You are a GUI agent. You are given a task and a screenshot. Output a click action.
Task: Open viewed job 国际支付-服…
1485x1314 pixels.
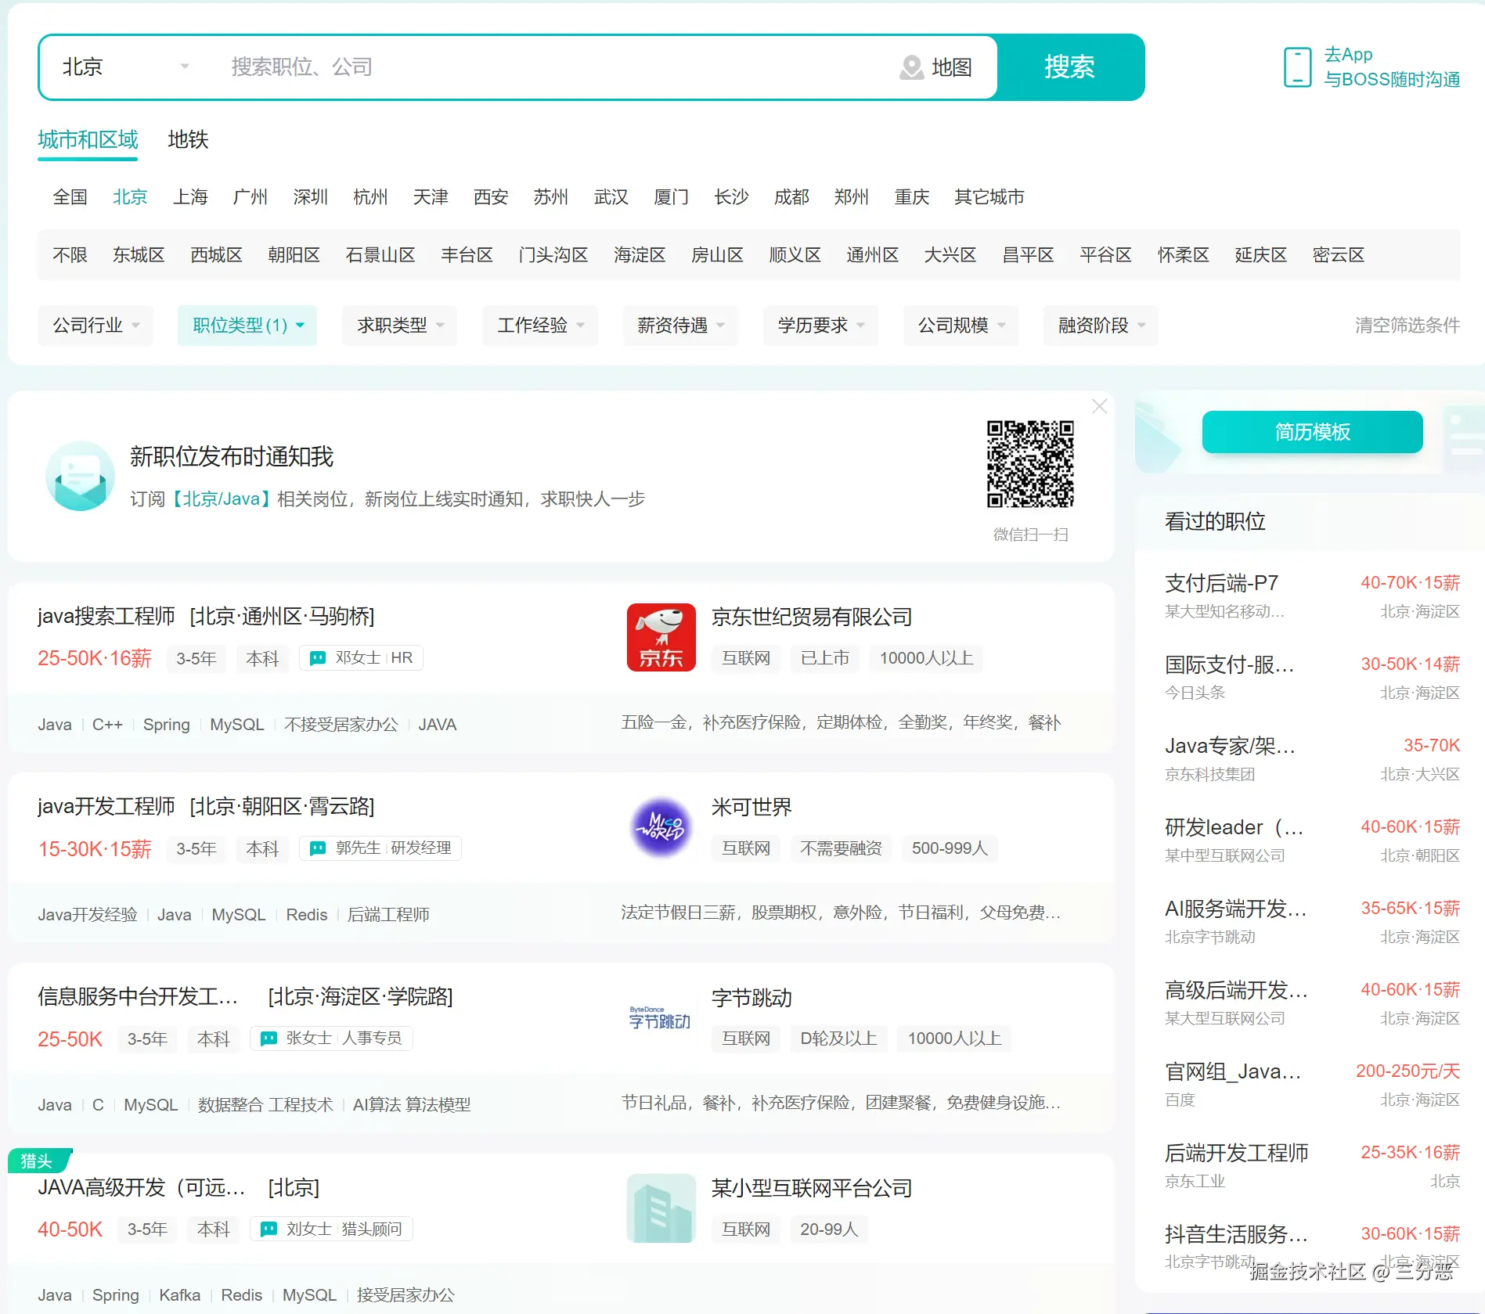click(x=1229, y=664)
